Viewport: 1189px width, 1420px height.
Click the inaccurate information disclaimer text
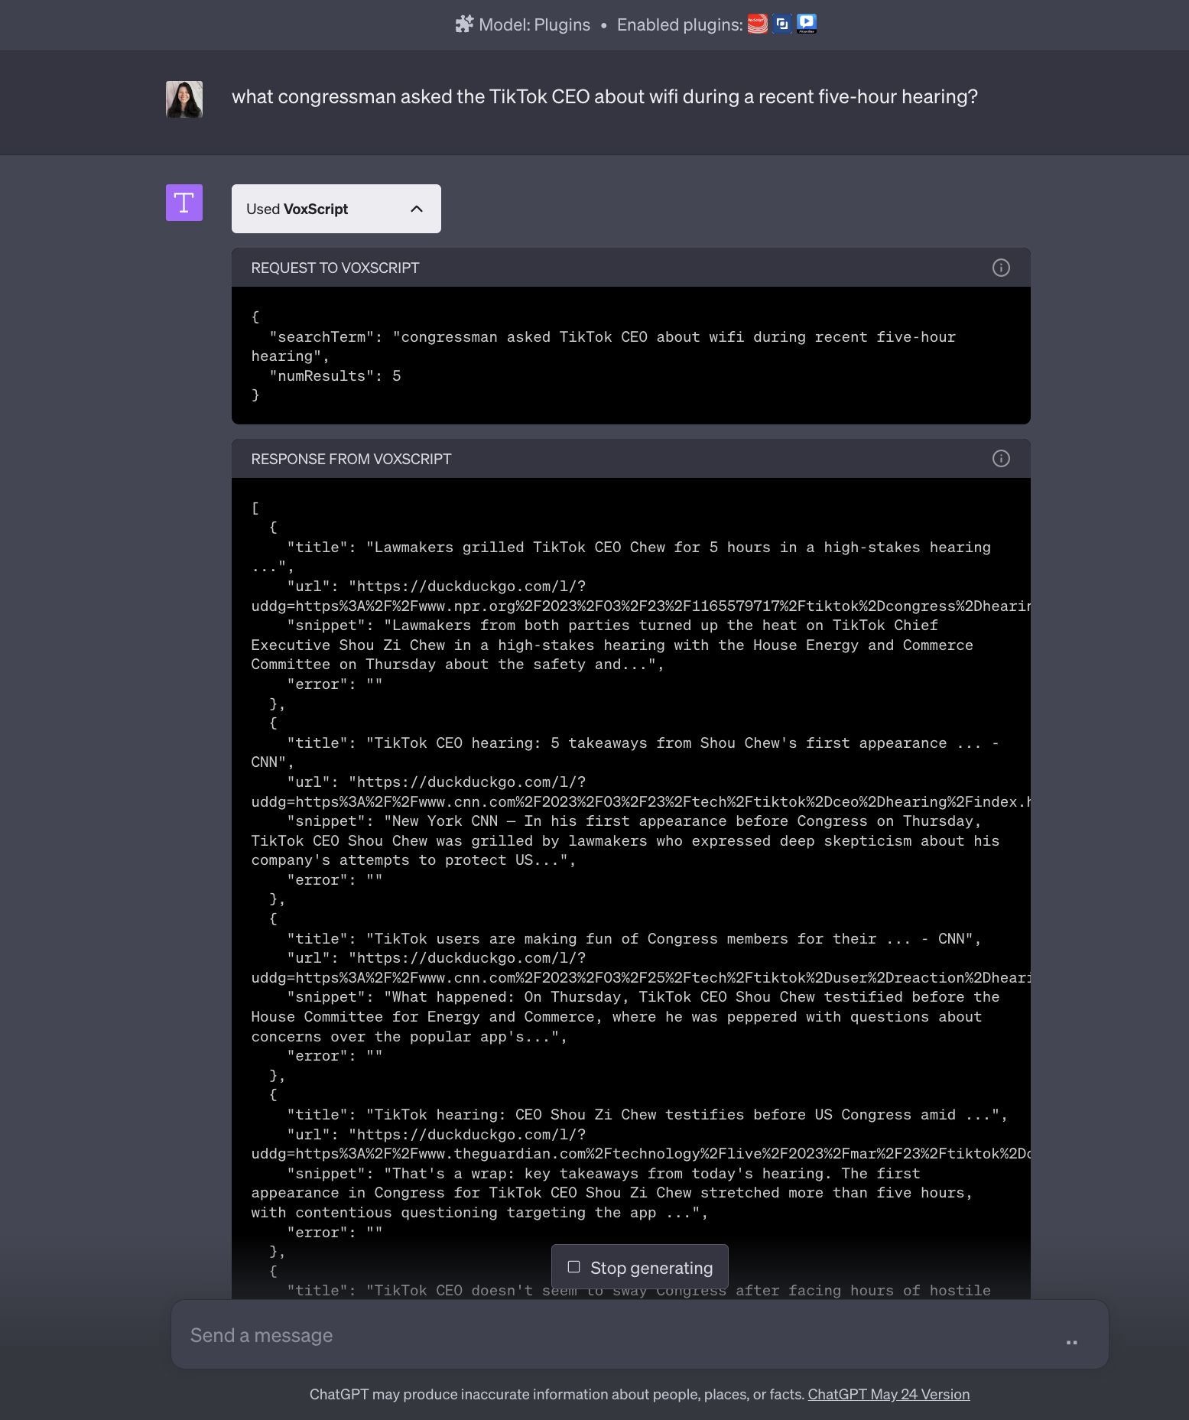click(x=557, y=1394)
